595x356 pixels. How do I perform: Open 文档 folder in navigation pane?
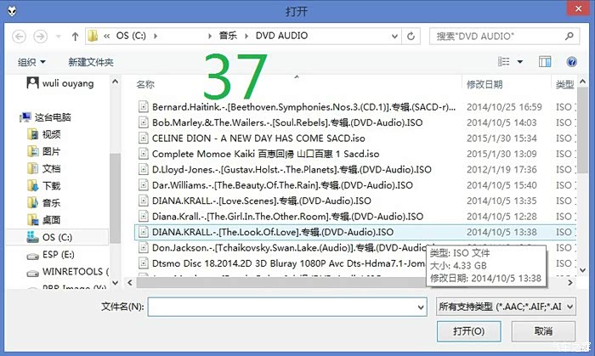coord(44,168)
